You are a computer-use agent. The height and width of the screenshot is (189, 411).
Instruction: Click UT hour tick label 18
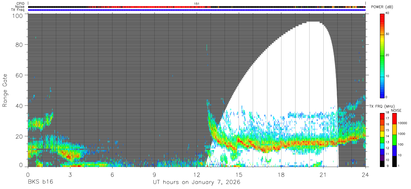tap(281, 175)
